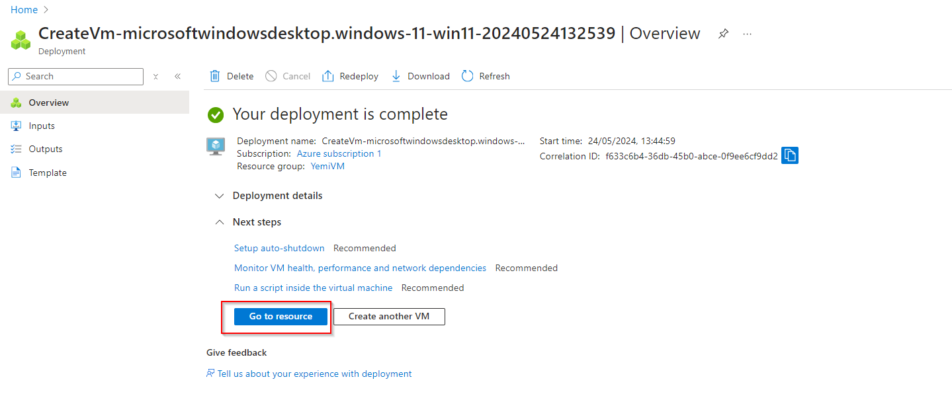Click into the sidebar Search field
The width and height of the screenshot is (952, 402).
pyautogui.click(x=75, y=77)
